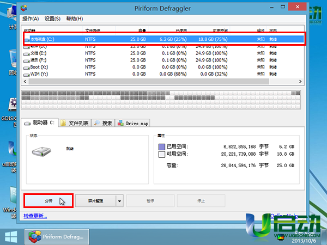Click Piriform Defrag... taskbar button
This screenshot has width=327, height=245.
[x=57, y=237]
